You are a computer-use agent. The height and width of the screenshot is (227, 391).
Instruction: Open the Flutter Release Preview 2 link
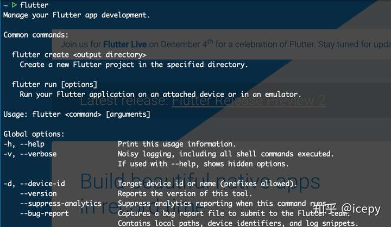click(248, 100)
